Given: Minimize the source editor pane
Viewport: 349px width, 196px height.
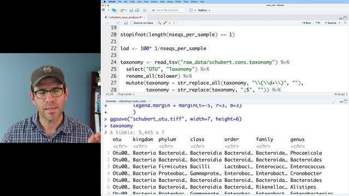Looking at the screenshot, I should 340,18.
